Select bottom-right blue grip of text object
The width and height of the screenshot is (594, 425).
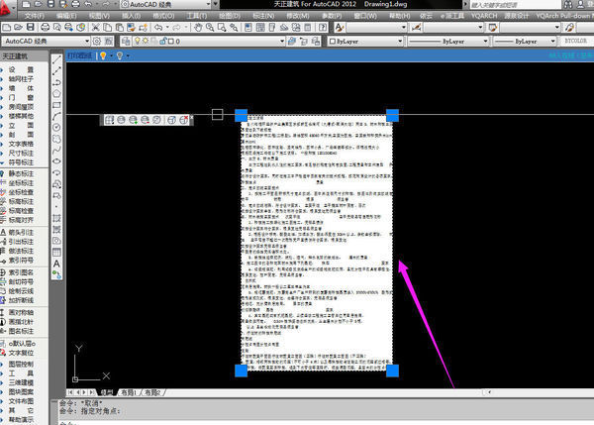[392, 371]
